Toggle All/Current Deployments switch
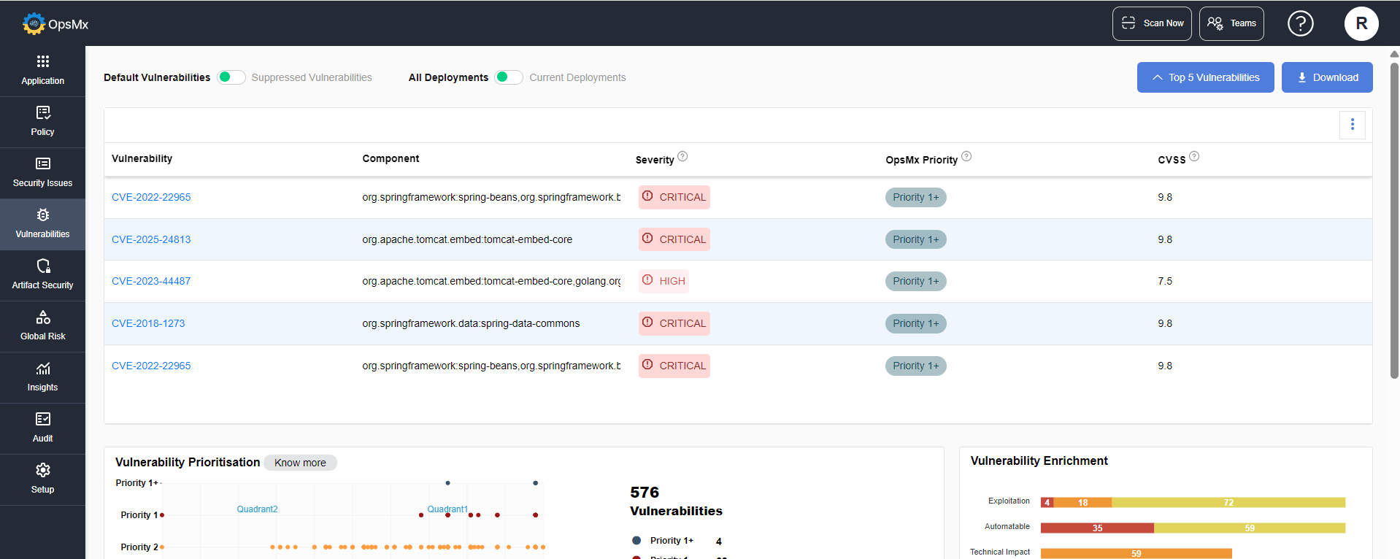This screenshot has width=1400, height=559. pyautogui.click(x=509, y=77)
